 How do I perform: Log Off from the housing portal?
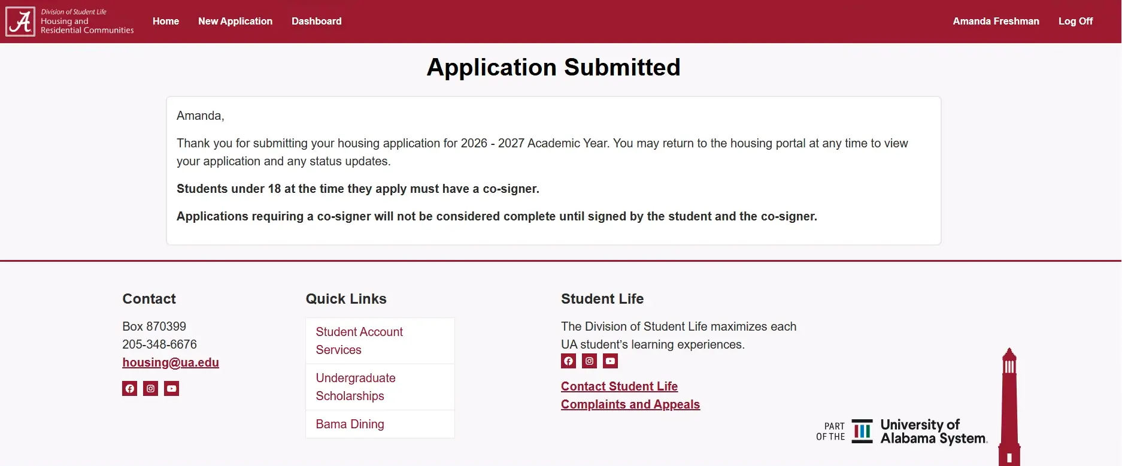pyautogui.click(x=1075, y=22)
